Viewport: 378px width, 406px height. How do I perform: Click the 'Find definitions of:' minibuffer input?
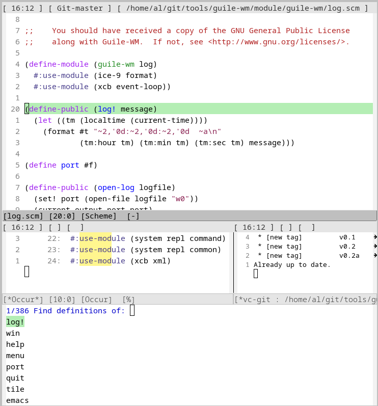tap(132, 310)
